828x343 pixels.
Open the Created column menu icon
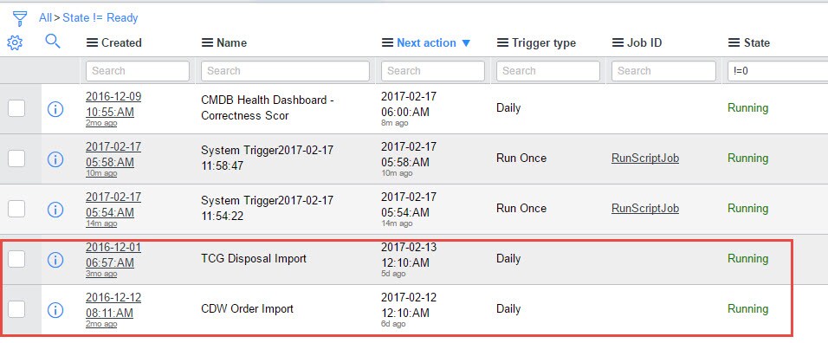click(x=92, y=42)
